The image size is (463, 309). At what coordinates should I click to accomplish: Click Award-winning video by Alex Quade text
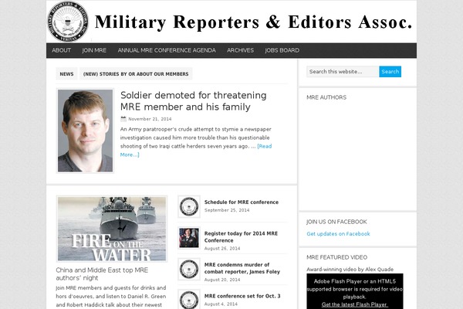click(x=350, y=270)
